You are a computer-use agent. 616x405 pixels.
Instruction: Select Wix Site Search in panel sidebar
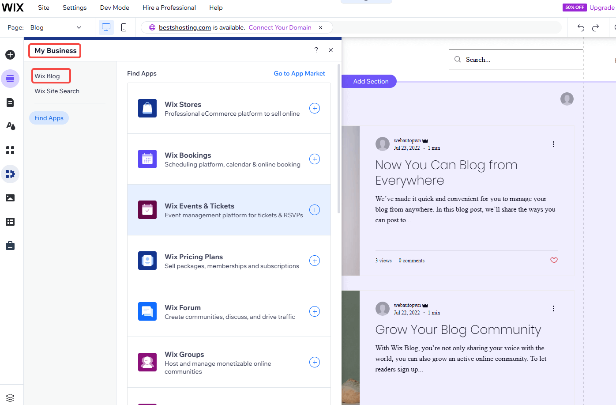tap(57, 91)
